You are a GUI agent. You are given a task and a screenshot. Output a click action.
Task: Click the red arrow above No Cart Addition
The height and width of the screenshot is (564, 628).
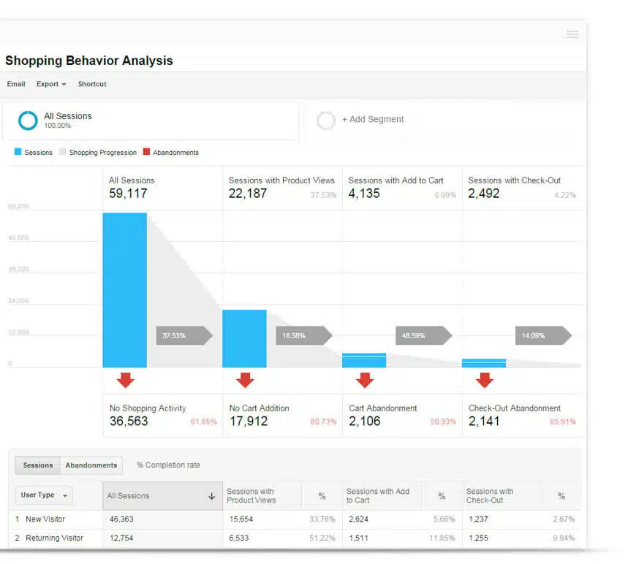245,380
